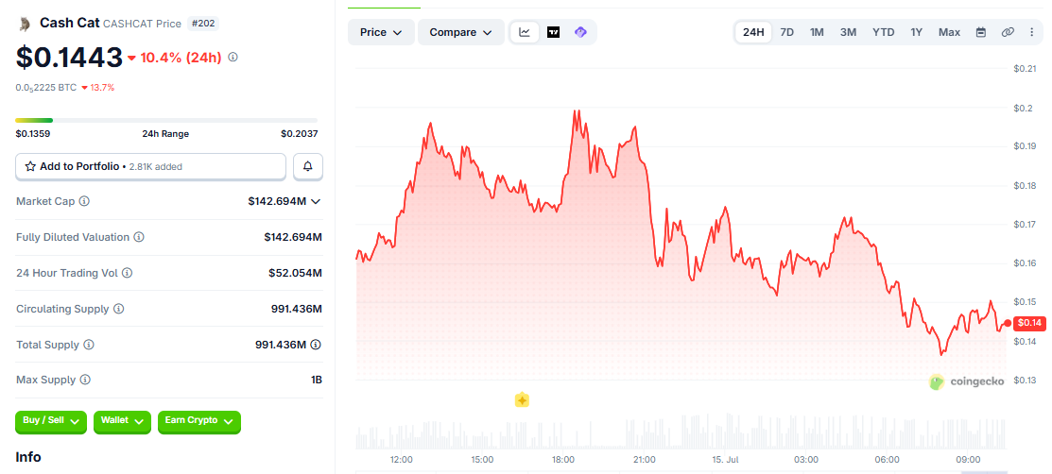This screenshot has width=1052, height=474.
Task: Click the 24h Range progress bar
Action: click(x=166, y=120)
